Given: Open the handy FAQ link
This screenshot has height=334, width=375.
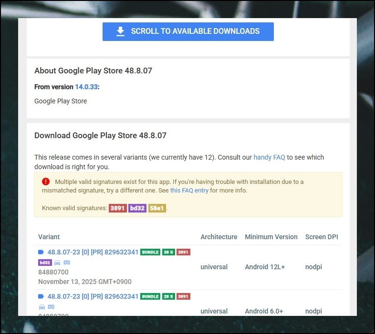Looking at the screenshot, I should (x=269, y=157).
